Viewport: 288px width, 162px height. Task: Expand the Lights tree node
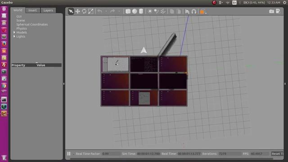(x=14, y=36)
